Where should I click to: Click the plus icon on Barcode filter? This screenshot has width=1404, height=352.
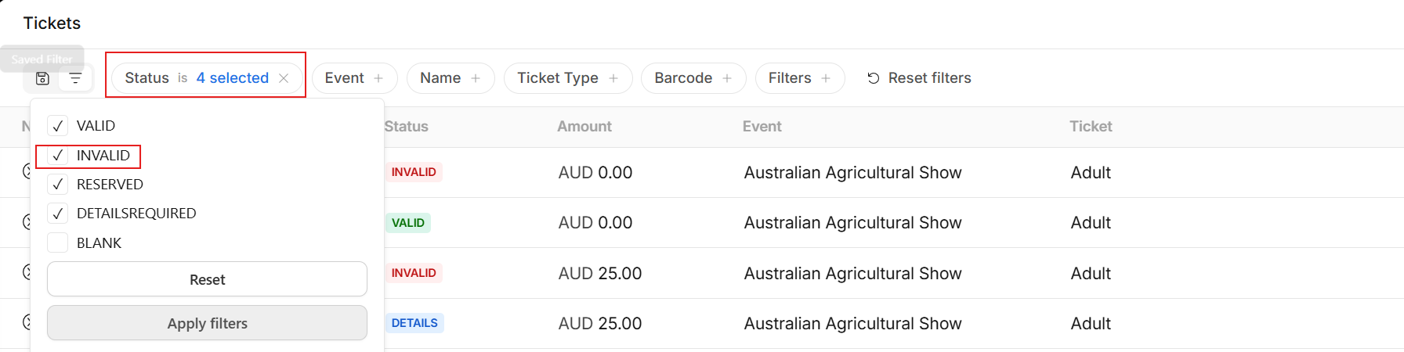tap(727, 78)
